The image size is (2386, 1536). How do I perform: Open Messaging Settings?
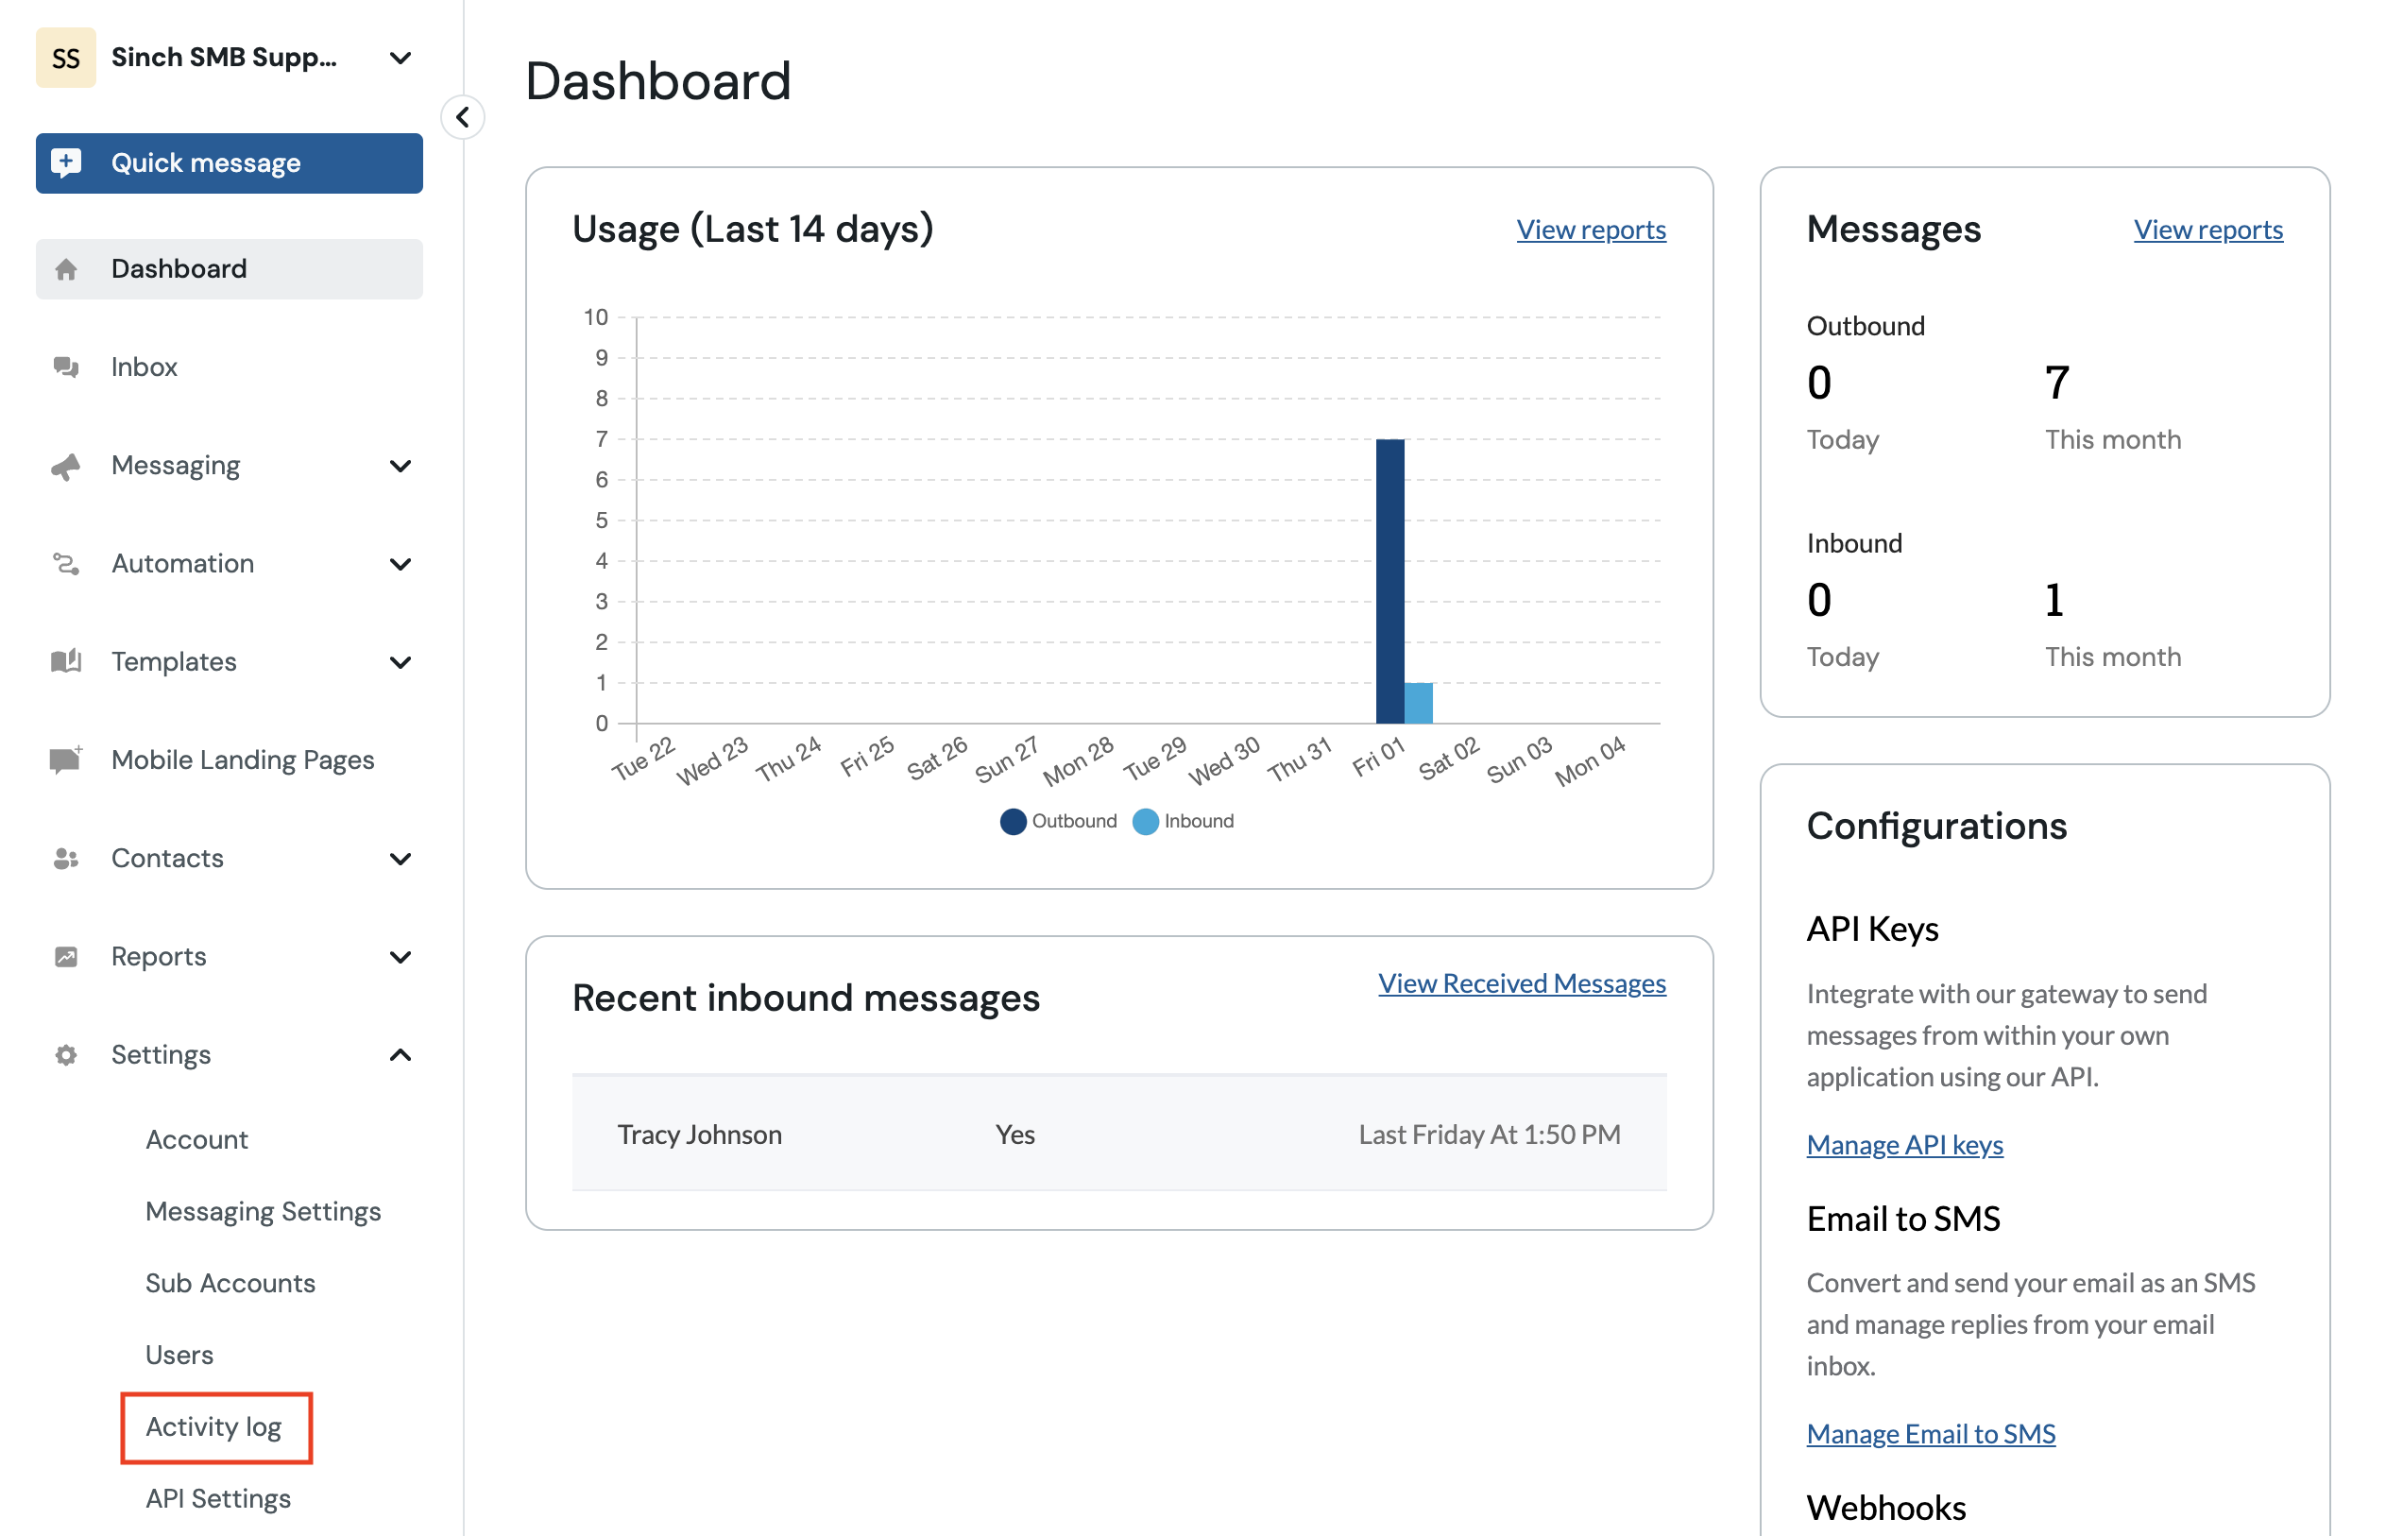264,1212
